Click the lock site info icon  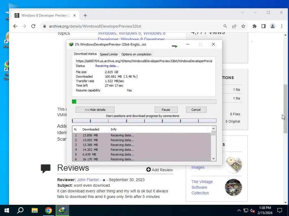pyautogui.click(x=44, y=26)
